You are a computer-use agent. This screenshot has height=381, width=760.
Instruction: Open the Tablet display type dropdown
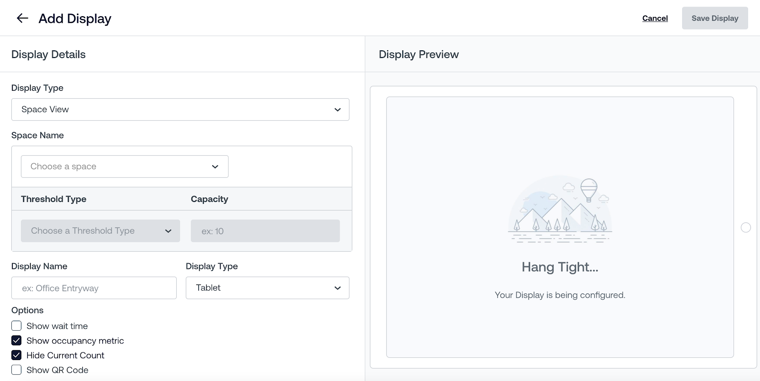(267, 288)
